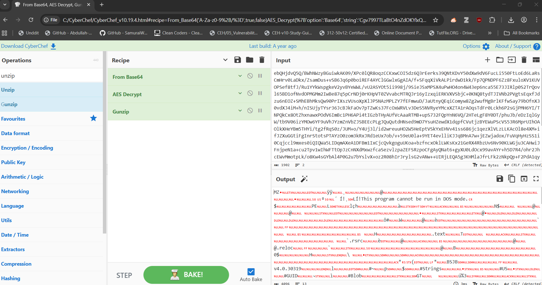
Task: Open the Data format operations category
Action: [15, 133]
